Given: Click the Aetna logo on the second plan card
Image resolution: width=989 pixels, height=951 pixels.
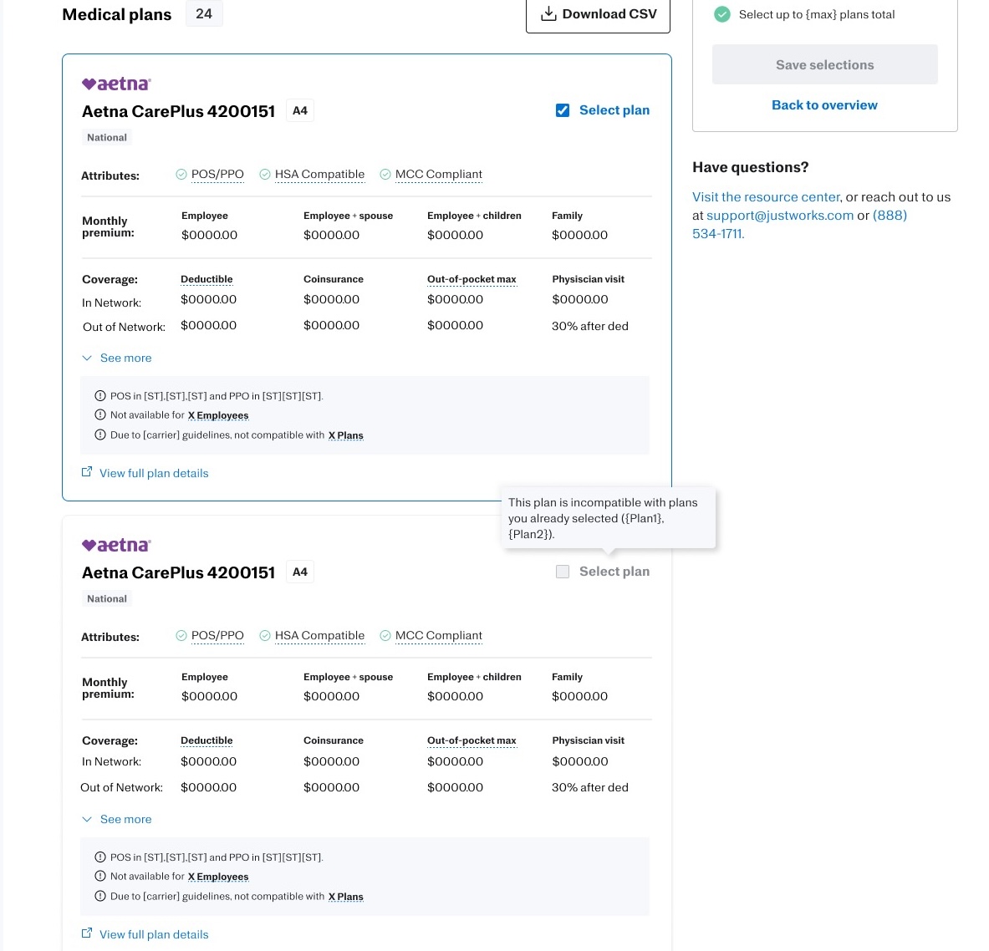Looking at the screenshot, I should coord(116,545).
